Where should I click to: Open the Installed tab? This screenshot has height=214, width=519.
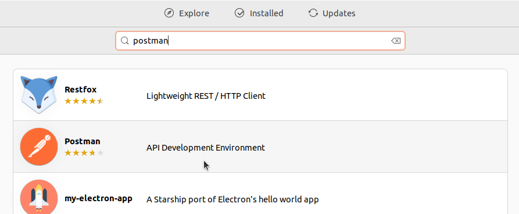tap(259, 13)
